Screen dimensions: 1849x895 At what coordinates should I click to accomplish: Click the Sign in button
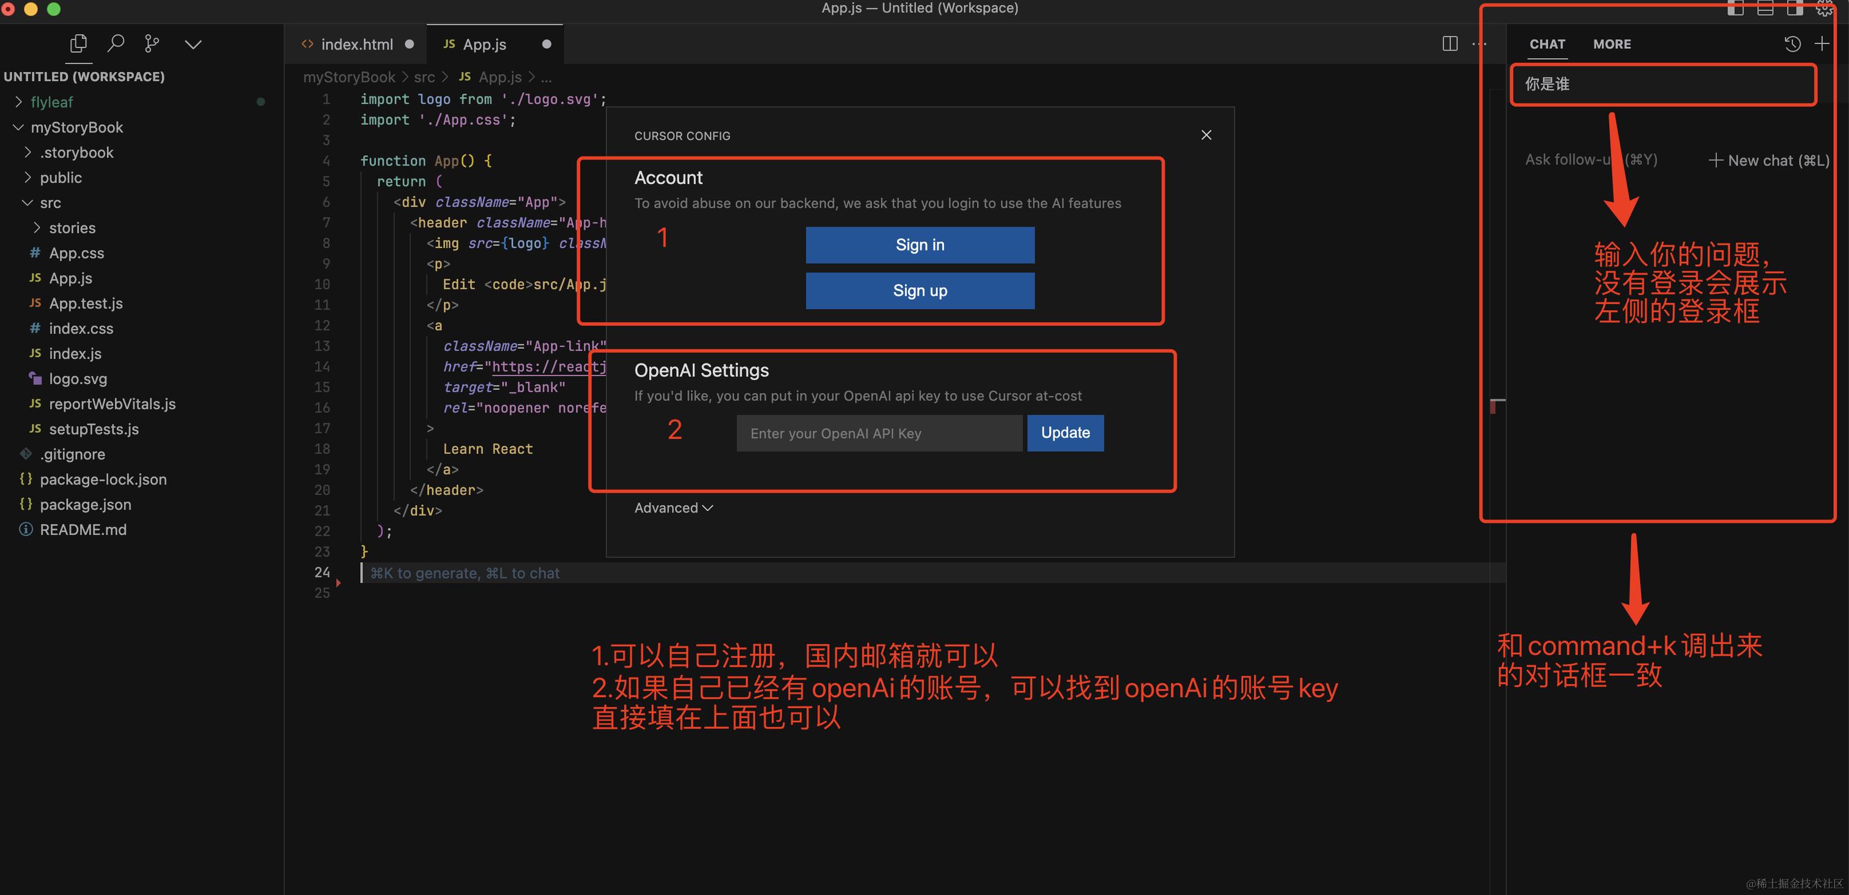(920, 245)
